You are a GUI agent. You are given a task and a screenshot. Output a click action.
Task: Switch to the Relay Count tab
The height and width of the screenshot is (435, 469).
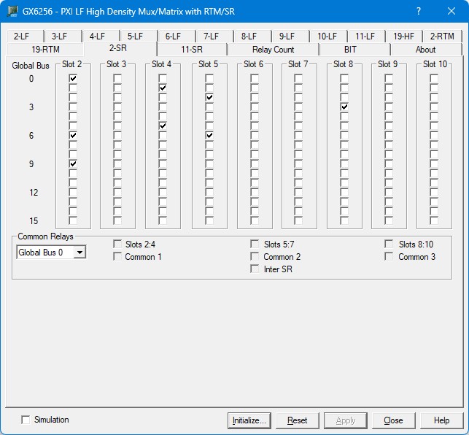[x=273, y=50]
